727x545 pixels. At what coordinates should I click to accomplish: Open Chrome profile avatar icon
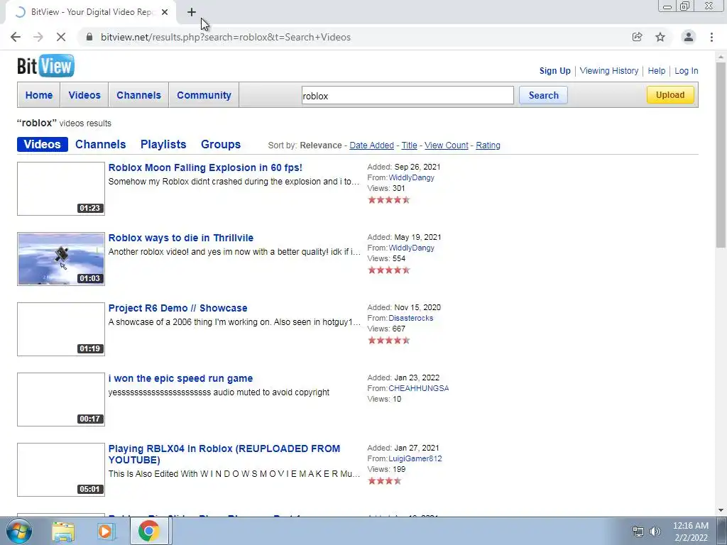click(689, 37)
